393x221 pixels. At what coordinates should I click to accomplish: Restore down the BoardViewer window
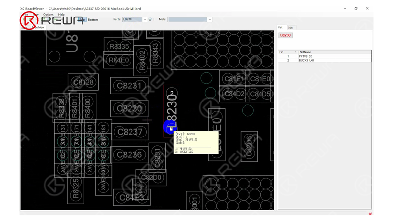[x=356, y=9]
